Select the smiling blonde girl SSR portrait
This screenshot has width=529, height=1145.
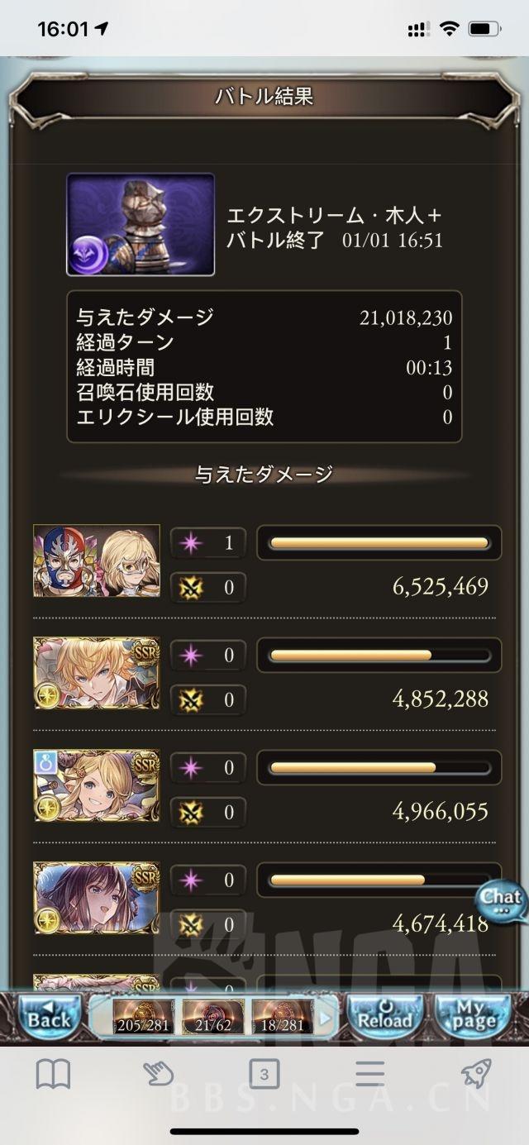tap(97, 785)
